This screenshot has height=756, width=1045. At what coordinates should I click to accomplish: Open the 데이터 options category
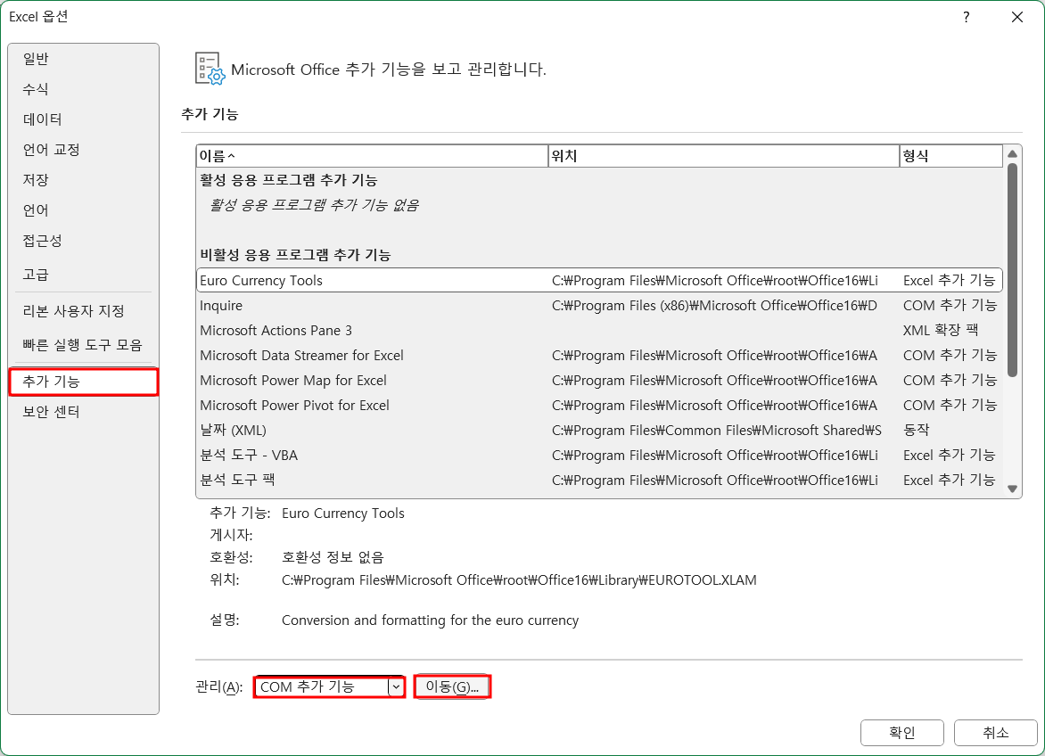click(x=83, y=119)
